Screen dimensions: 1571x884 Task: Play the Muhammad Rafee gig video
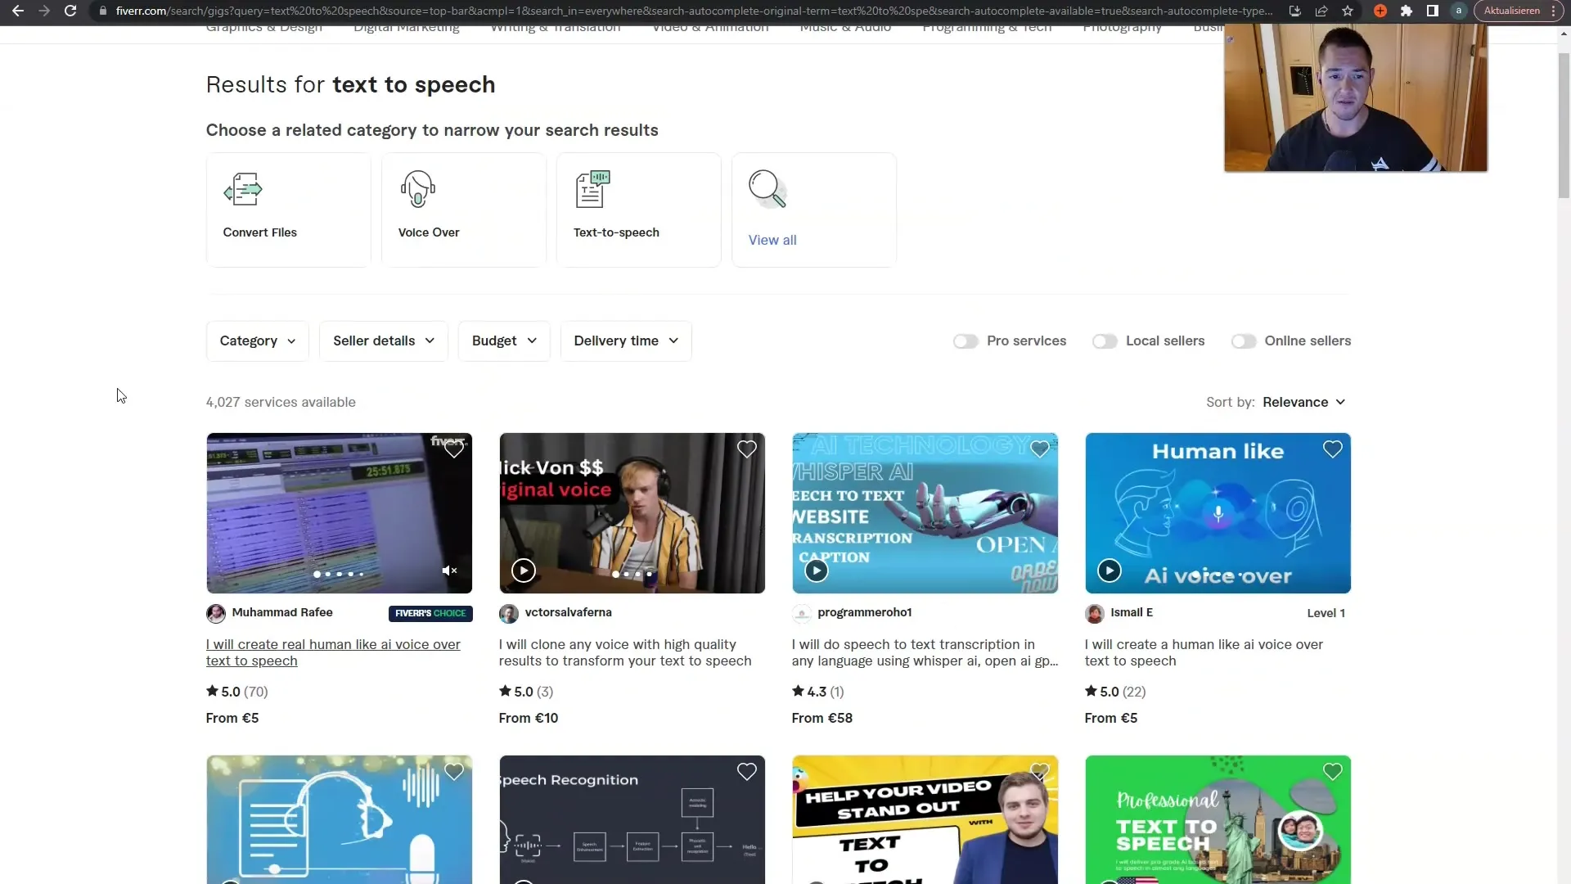[339, 512]
